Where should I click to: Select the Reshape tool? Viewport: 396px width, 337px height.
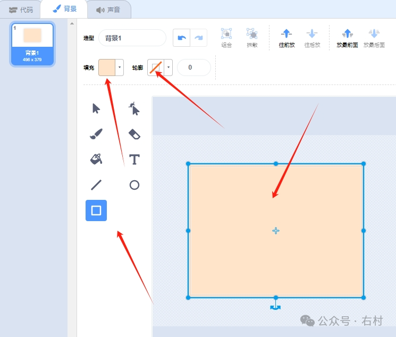pyautogui.click(x=134, y=108)
